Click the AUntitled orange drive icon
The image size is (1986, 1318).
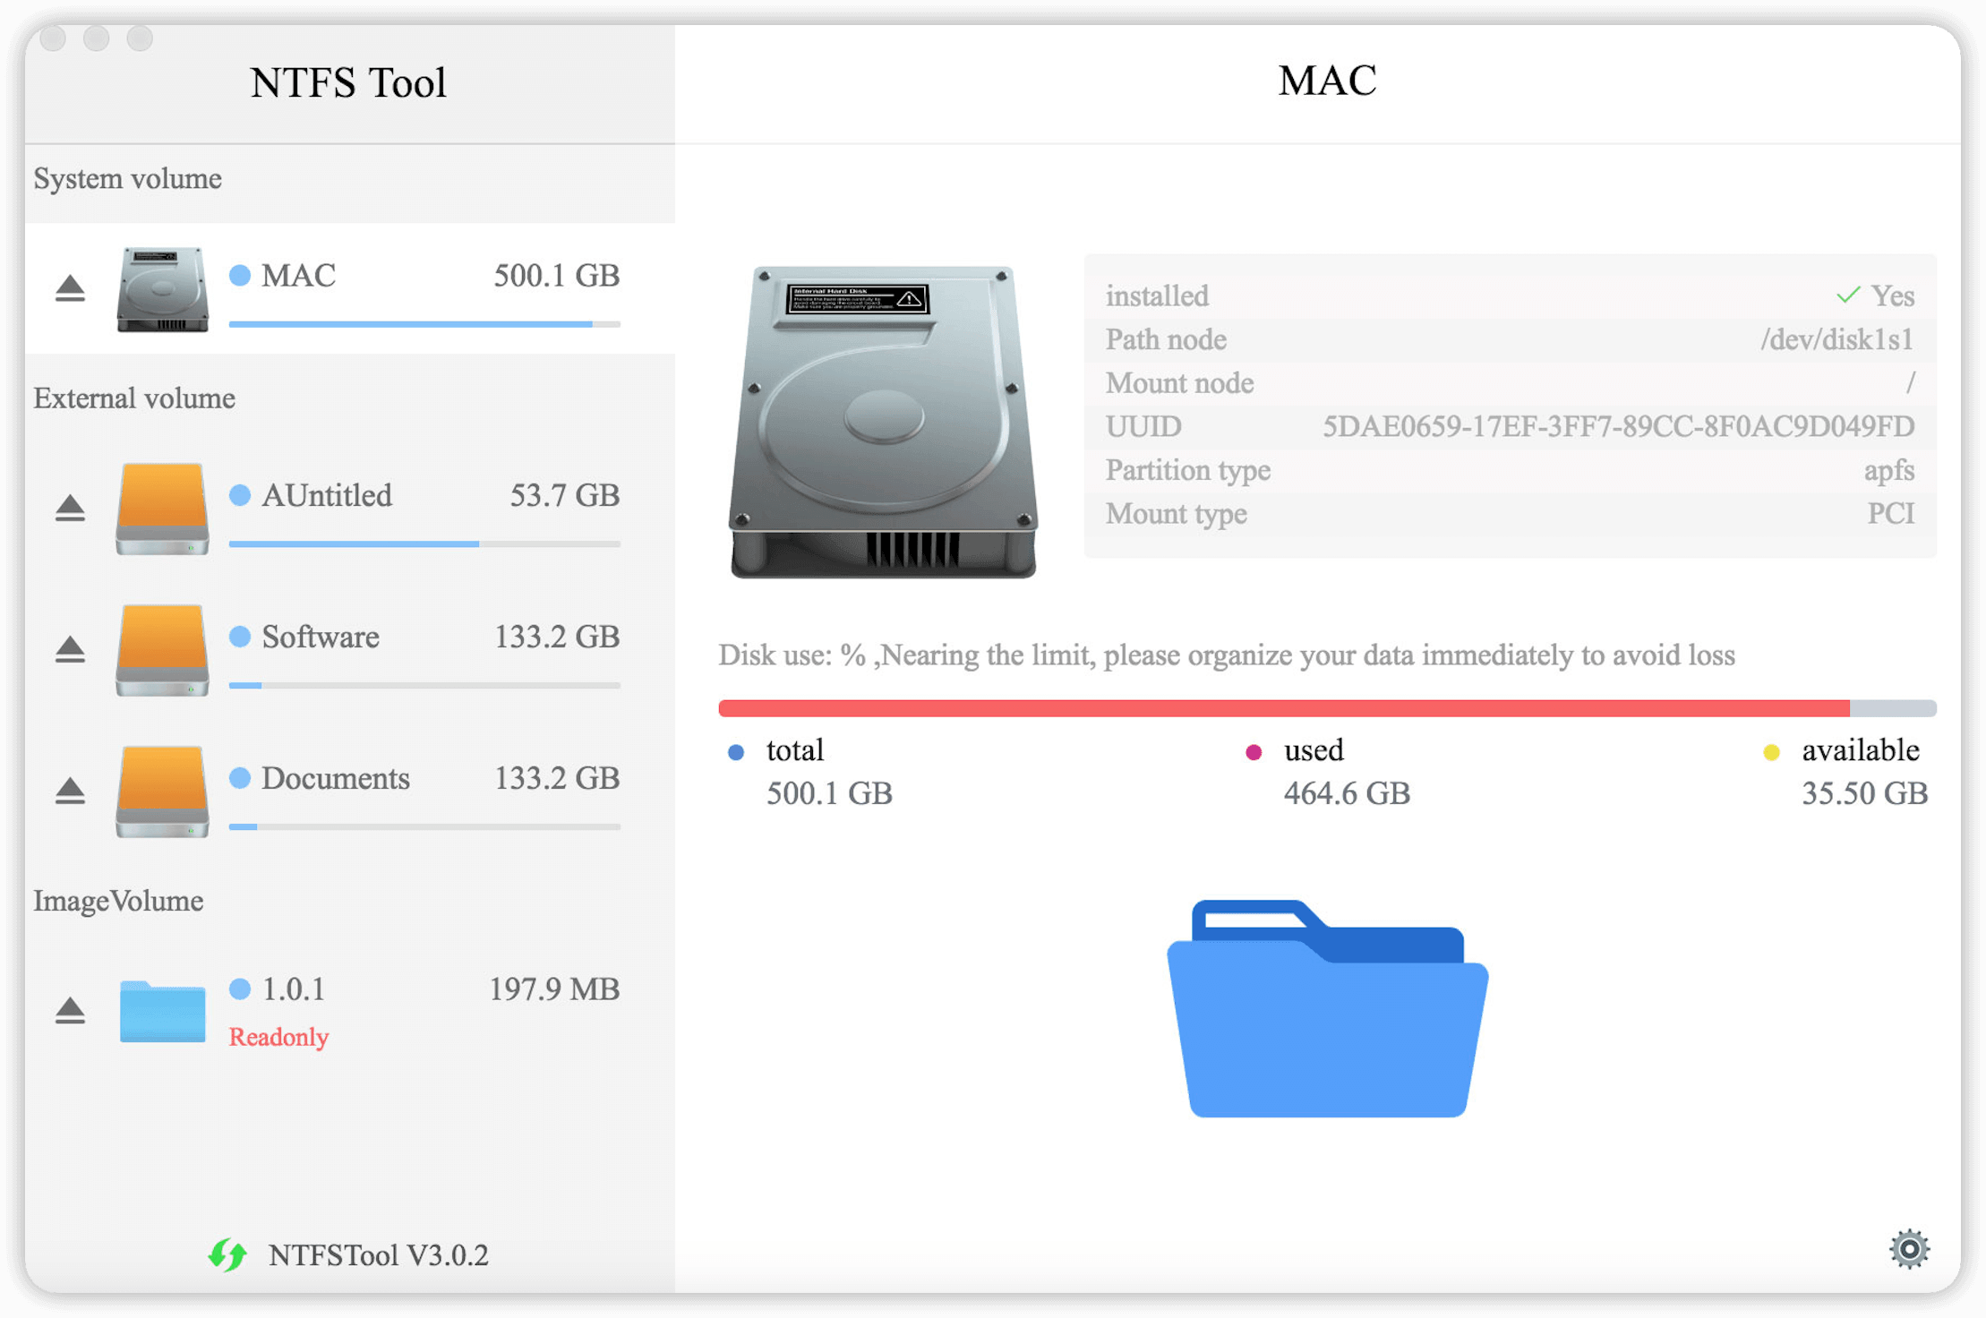tap(162, 509)
